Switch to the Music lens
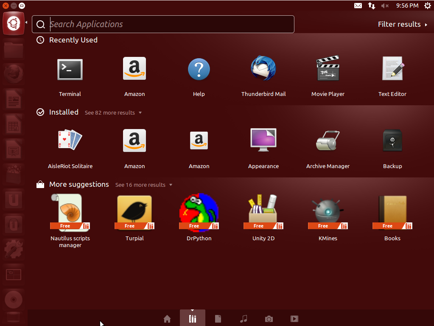 coord(244,319)
